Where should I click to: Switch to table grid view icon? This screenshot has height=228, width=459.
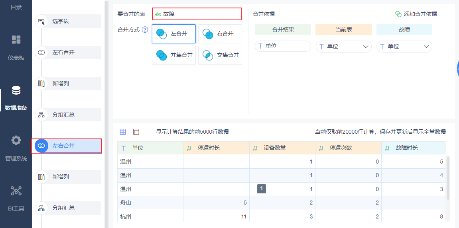click(123, 132)
